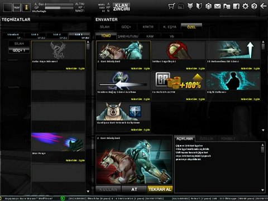Screen dimensions: 268x201
Task: Click the back arrow icon
Action: pos(263,6)
